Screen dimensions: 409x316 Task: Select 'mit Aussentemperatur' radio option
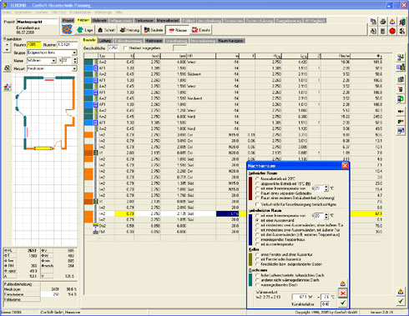pyautogui.click(x=258, y=244)
